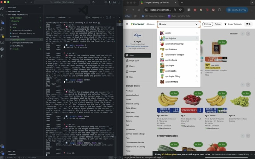Open All stores link
The height and width of the screenshot is (159, 255).
(150, 24)
